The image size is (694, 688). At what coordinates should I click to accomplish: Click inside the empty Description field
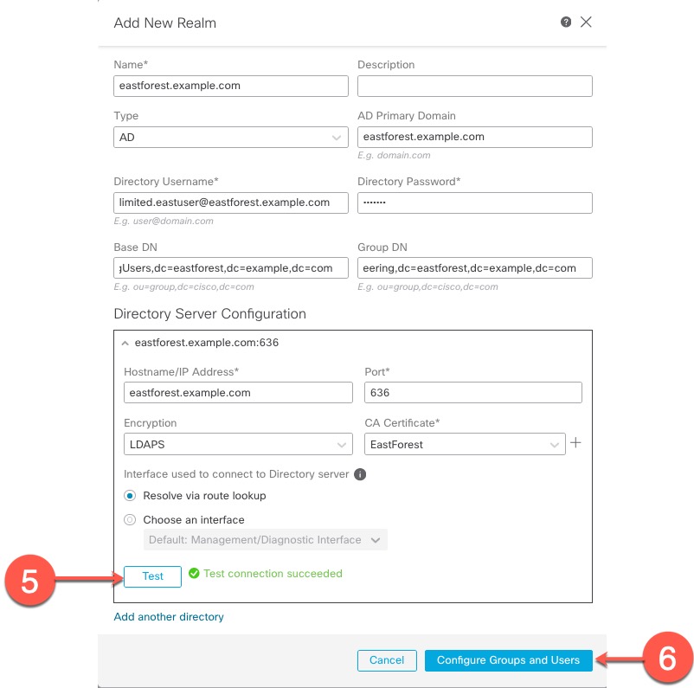pos(474,86)
